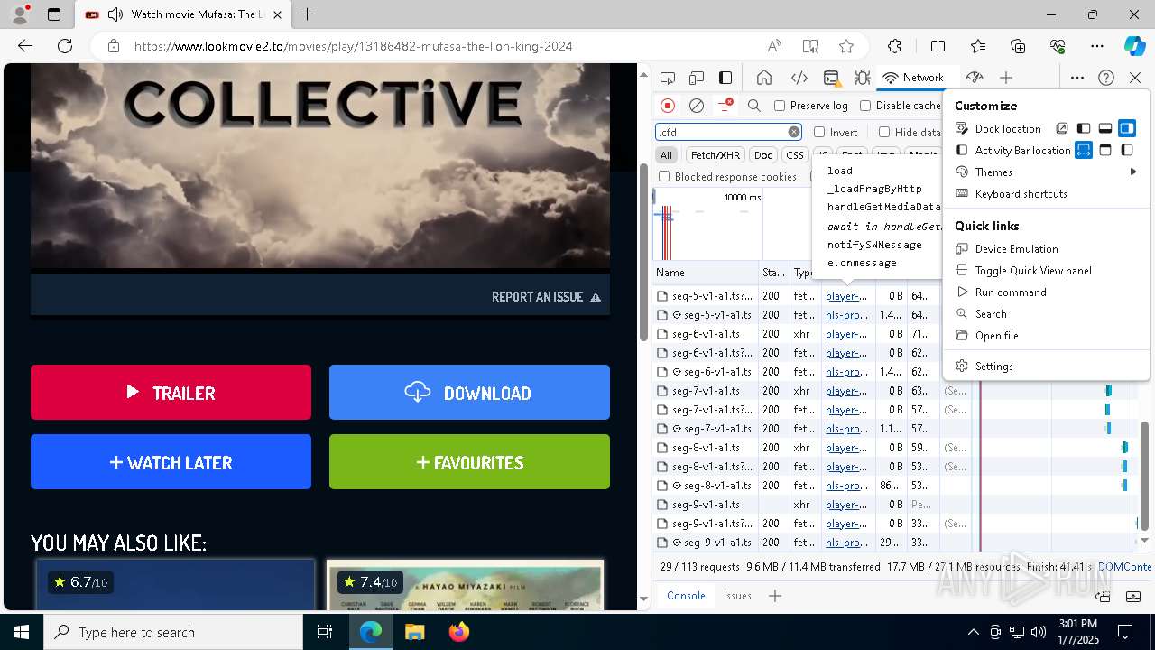Open the Inspect element picker tool
Screen dimensions: 1155x650
pos(668,78)
